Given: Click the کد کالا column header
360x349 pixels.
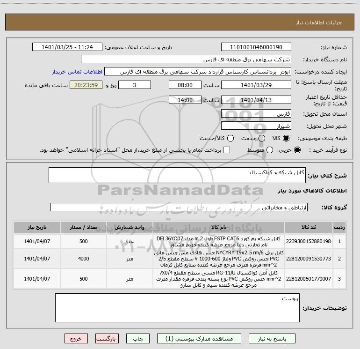Looking at the screenshot, I should pyautogui.click(x=309, y=228).
